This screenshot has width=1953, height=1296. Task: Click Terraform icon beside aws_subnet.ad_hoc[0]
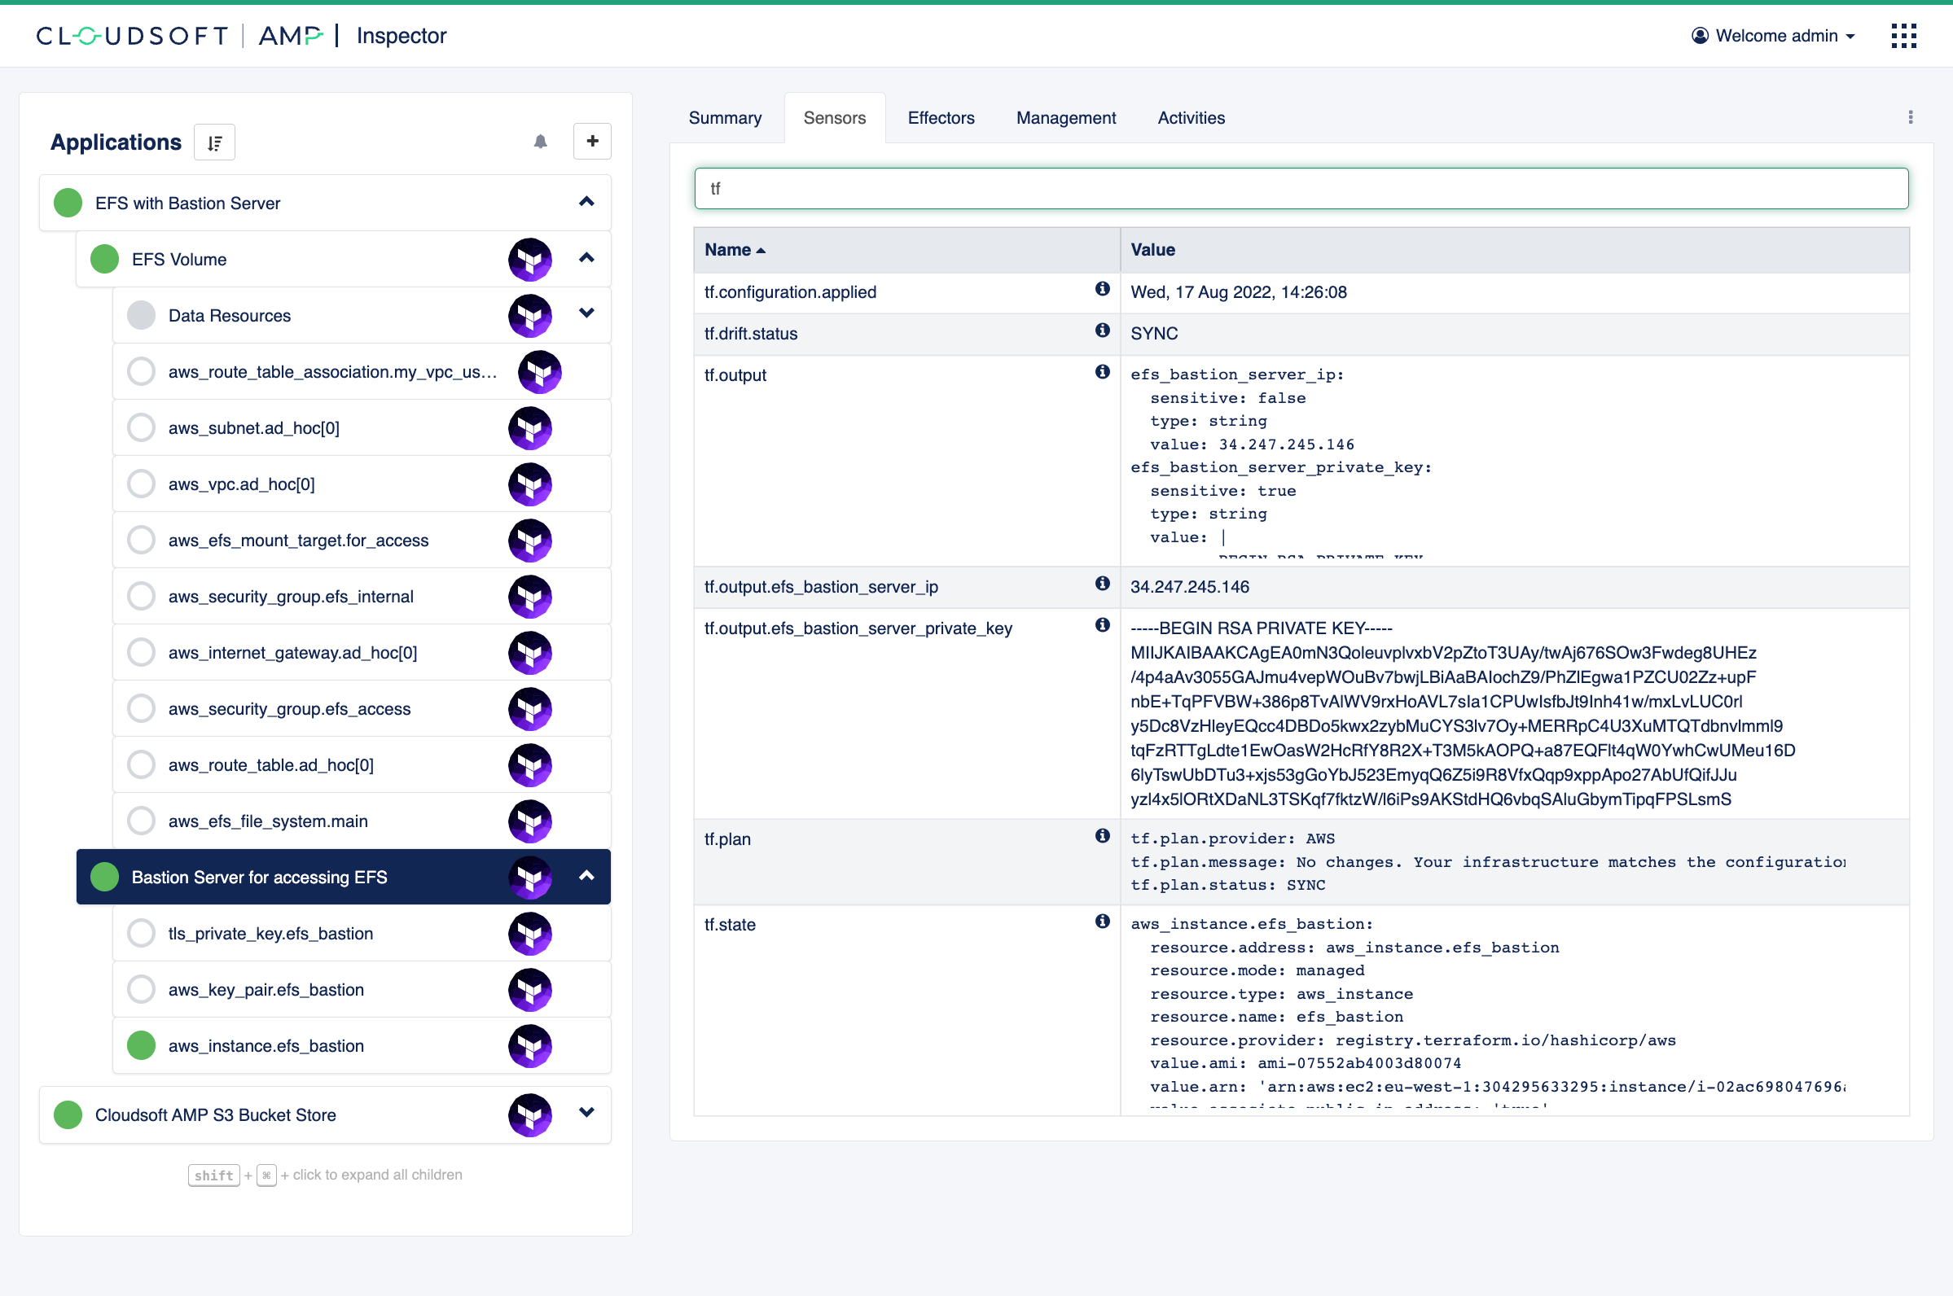[x=530, y=428]
